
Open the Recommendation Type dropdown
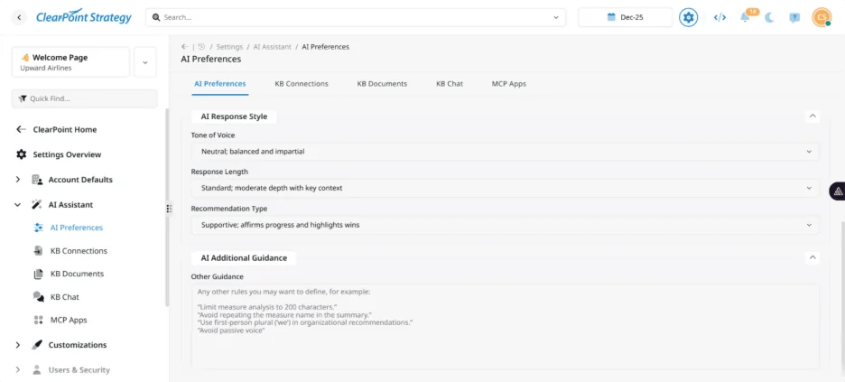pos(505,225)
